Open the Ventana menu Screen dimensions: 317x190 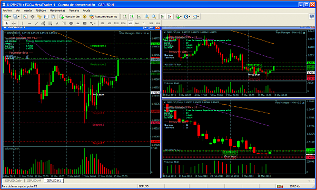(74, 11)
